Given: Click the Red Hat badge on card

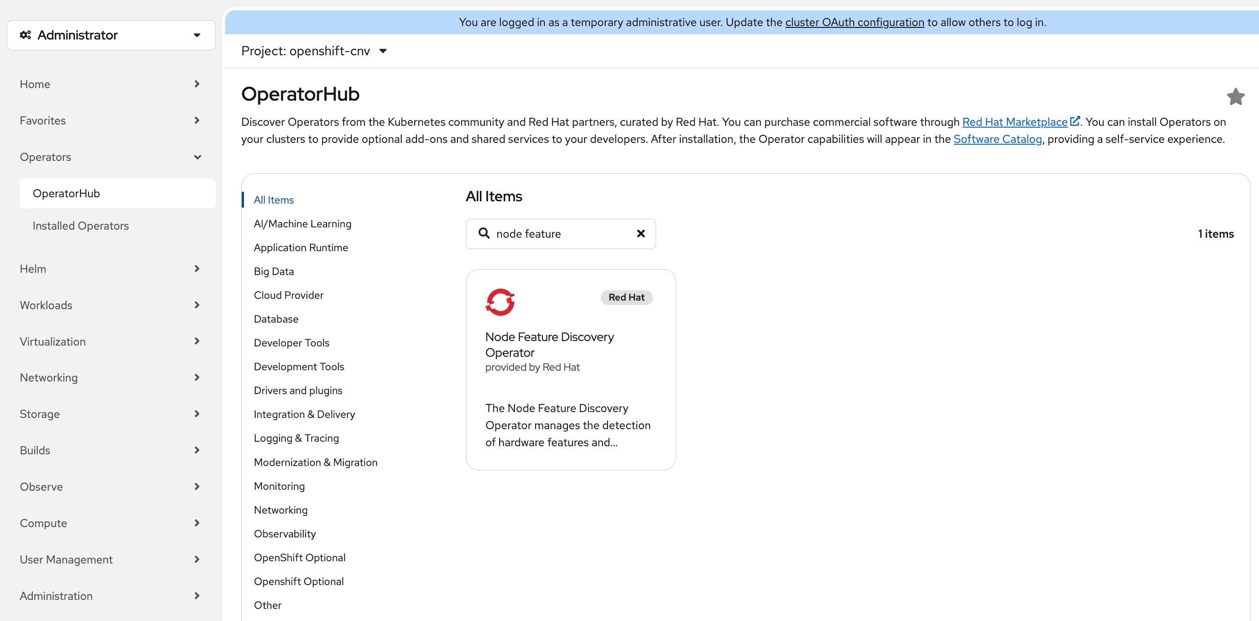Looking at the screenshot, I should tap(626, 297).
